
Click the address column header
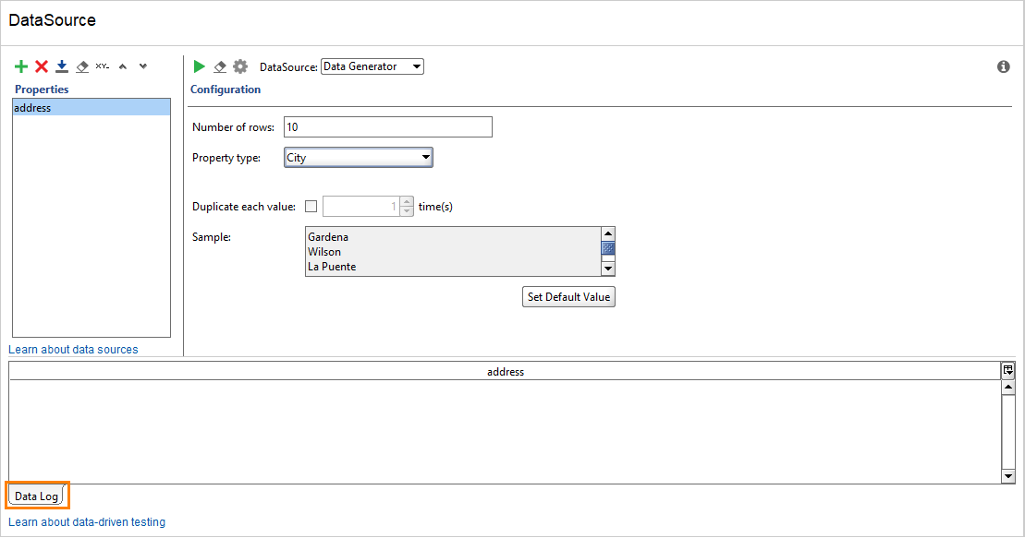coord(506,372)
